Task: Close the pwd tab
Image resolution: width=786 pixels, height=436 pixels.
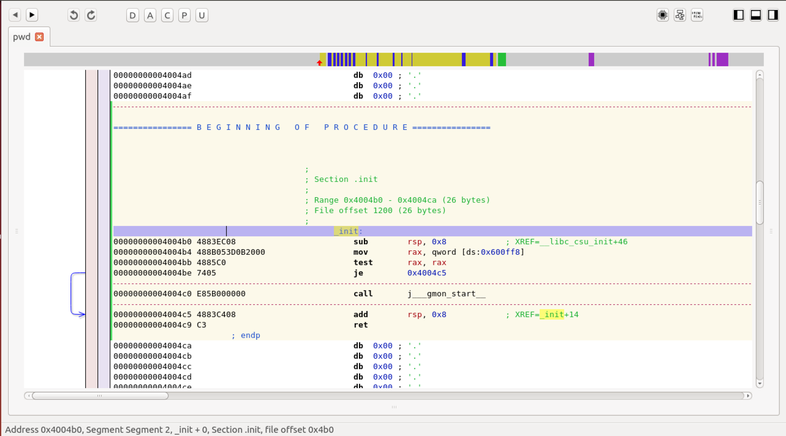Action: pos(39,37)
